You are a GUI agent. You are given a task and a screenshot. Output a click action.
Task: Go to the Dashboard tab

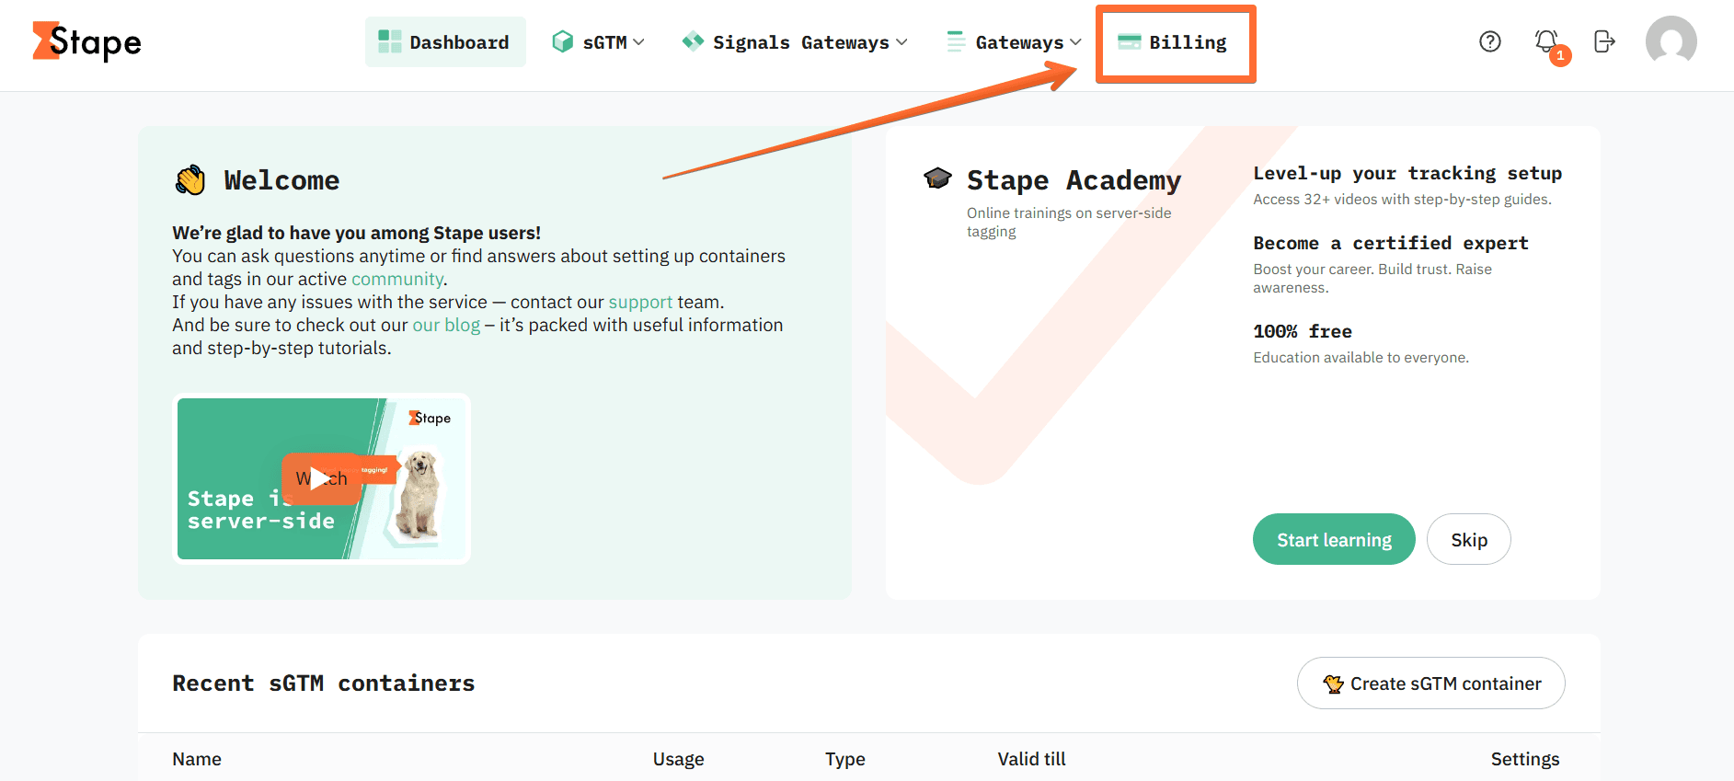(x=445, y=42)
